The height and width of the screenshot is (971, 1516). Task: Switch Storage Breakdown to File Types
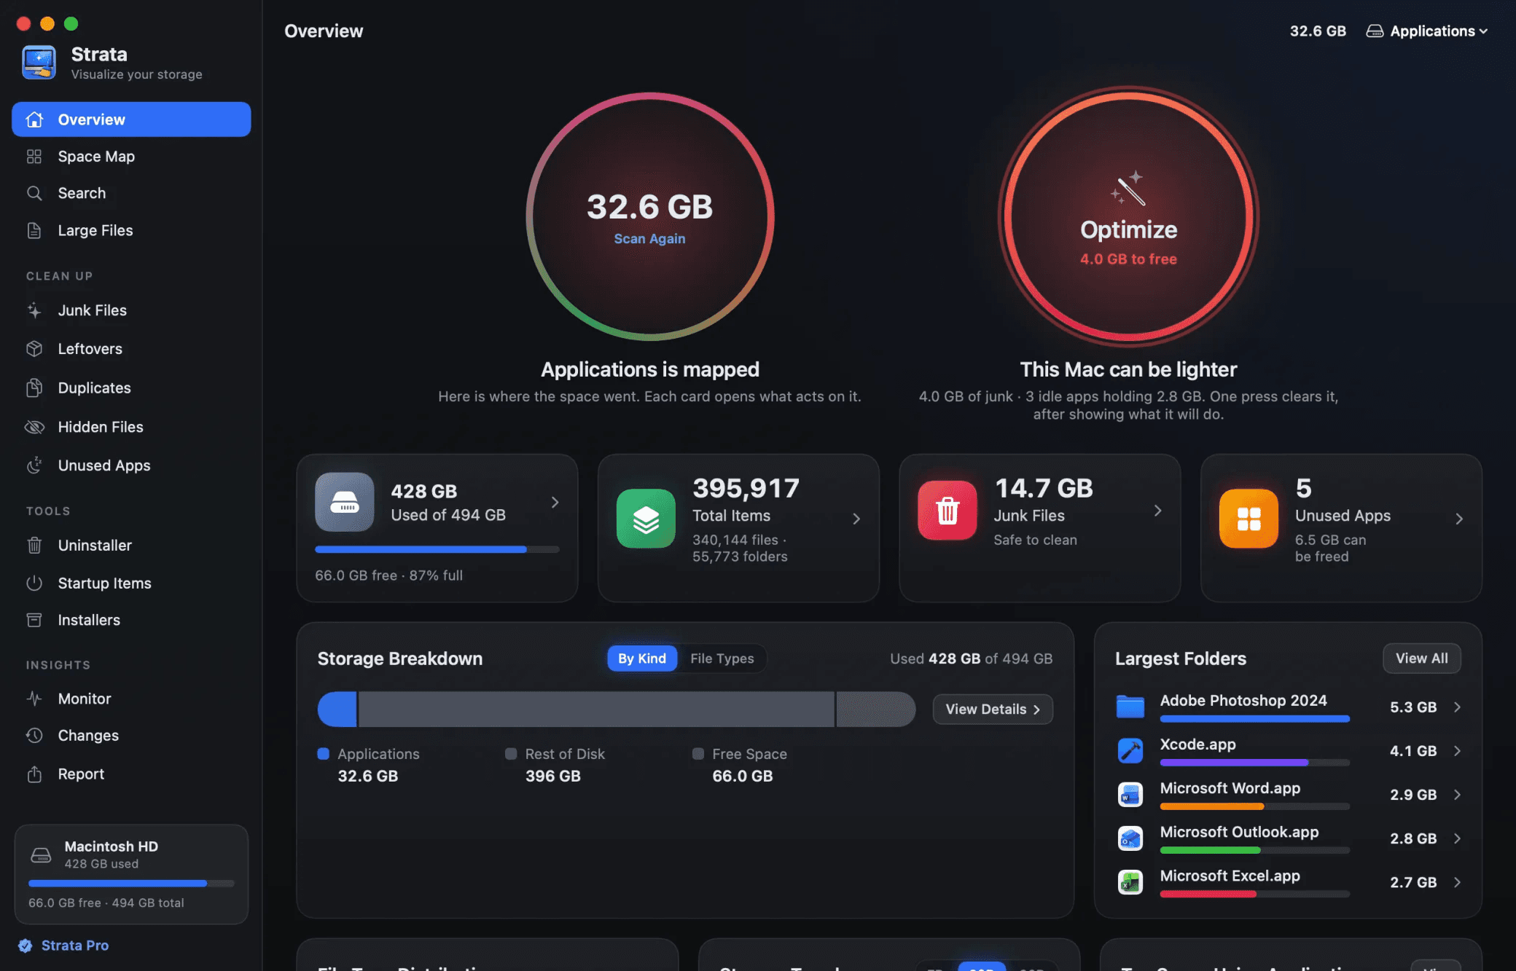[x=722, y=659]
